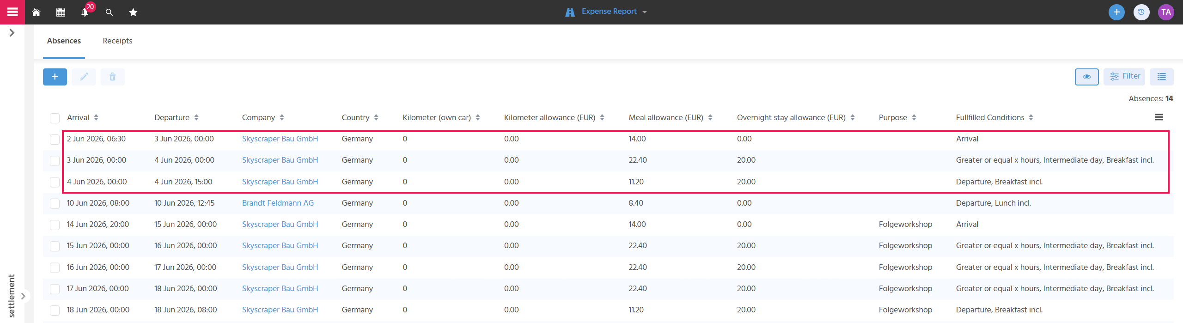
Task: Select the 10 Jun 2026, 08:00 row checkbox
Action: tap(55, 203)
